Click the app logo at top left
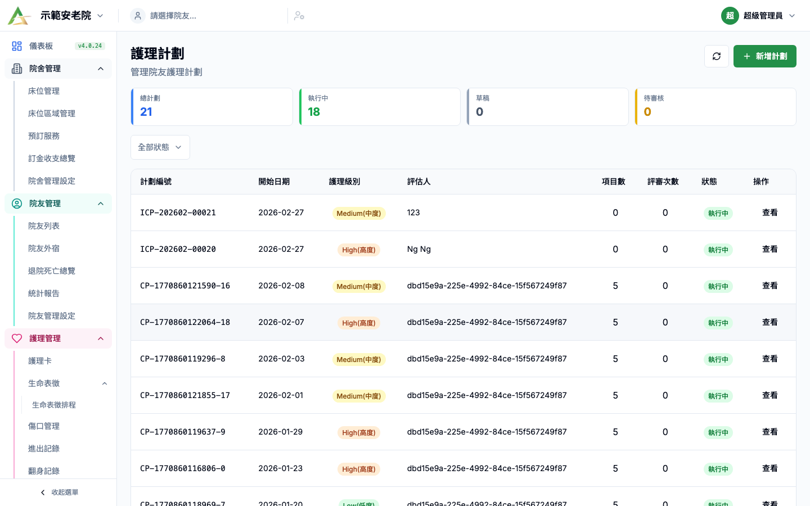The width and height of the screenshot is (810, 506). click(19, 16)
